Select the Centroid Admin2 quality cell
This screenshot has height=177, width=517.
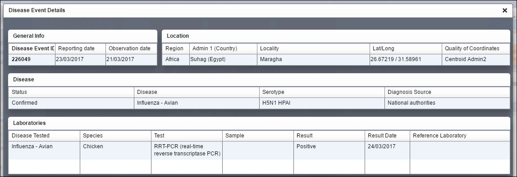pos(476,59)
